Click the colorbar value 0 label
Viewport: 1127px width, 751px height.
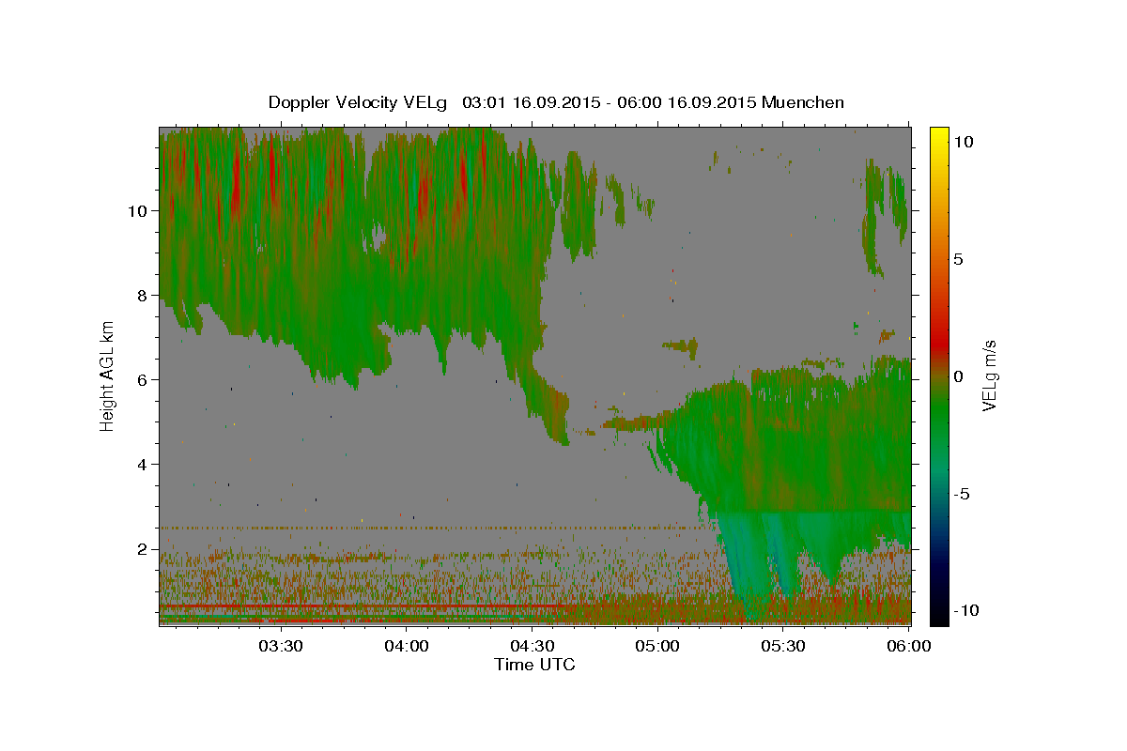958,376
